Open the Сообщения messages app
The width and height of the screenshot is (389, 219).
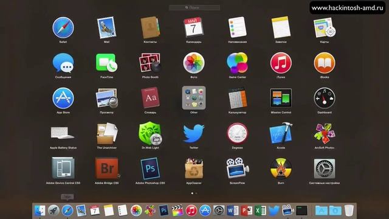coord(63,63)
